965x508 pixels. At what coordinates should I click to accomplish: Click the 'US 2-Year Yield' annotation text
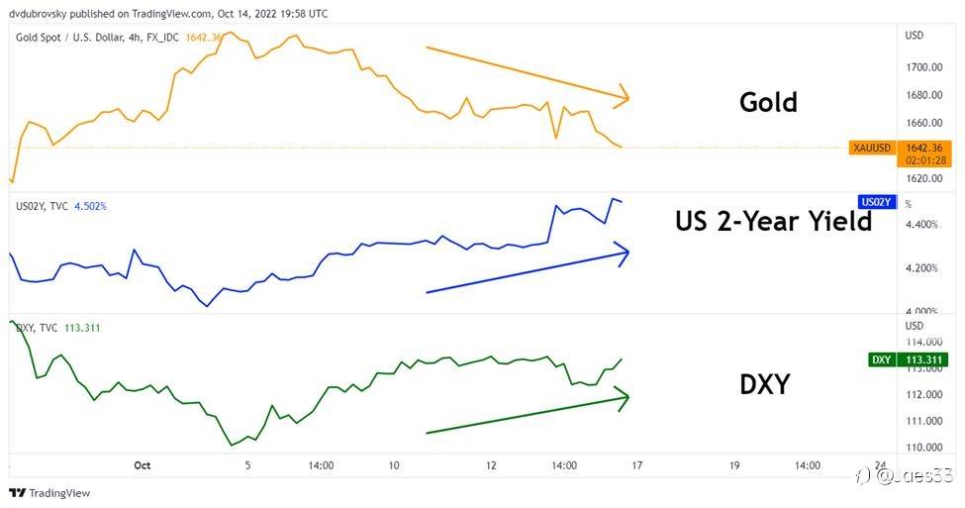click(x=773, y=222)
